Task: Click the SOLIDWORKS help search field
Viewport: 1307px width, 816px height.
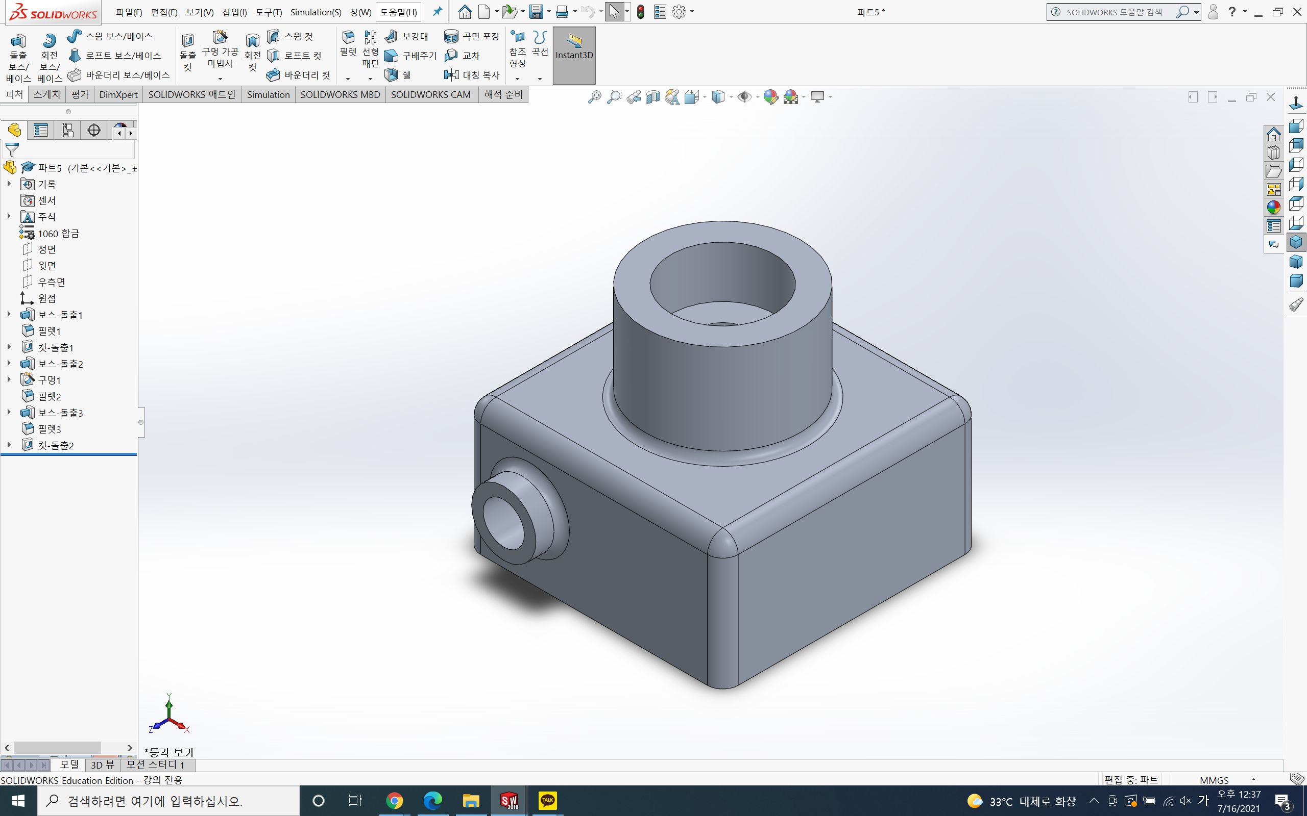Action: pos(1115,12)
